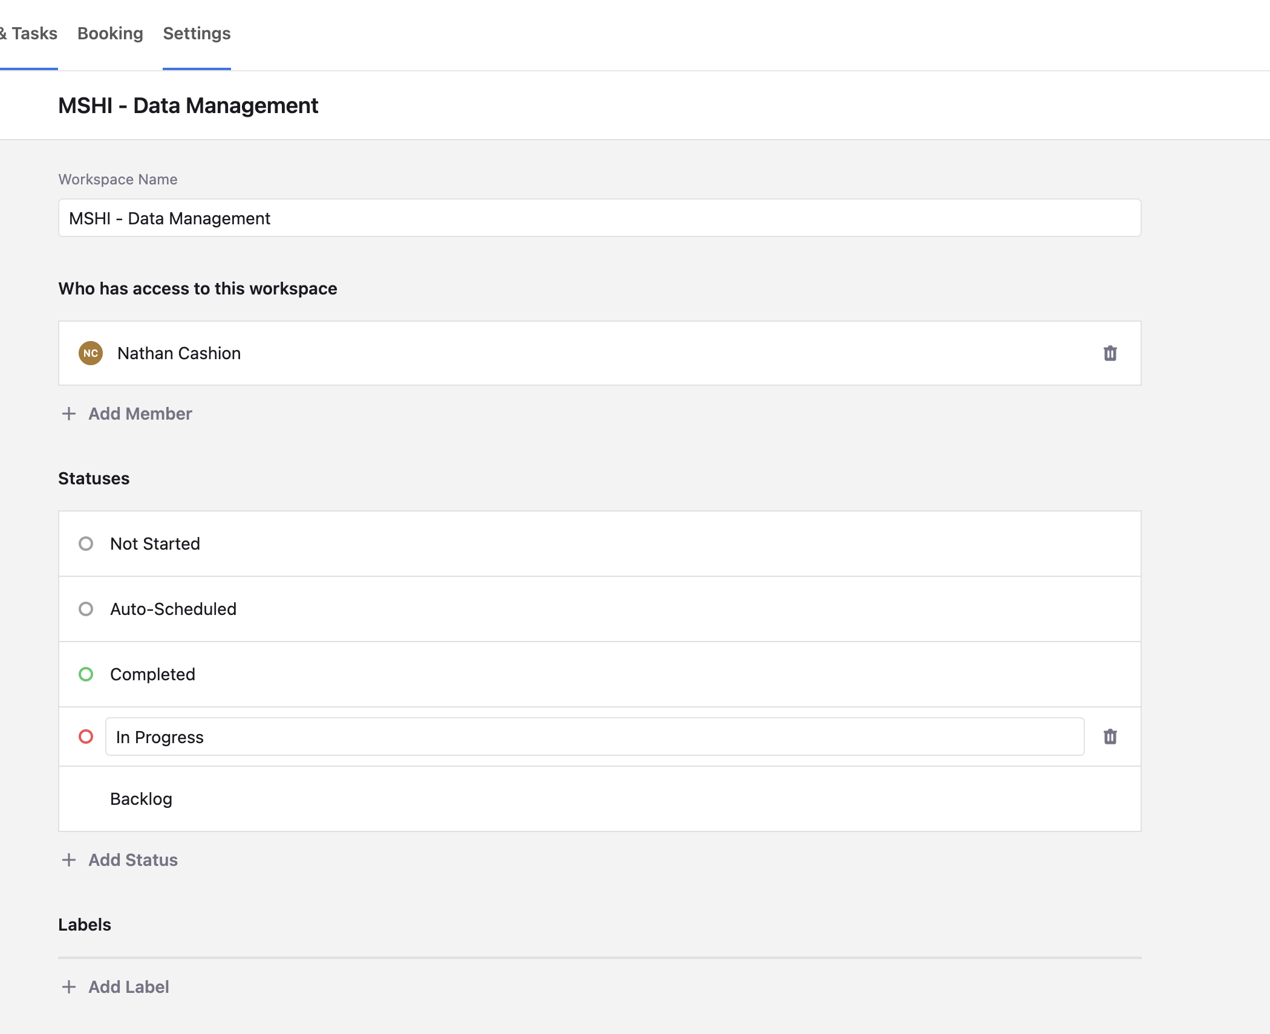1270x1034 pixels.
Task: Add a new member to the workspace
Action: [x=139, y=414]
